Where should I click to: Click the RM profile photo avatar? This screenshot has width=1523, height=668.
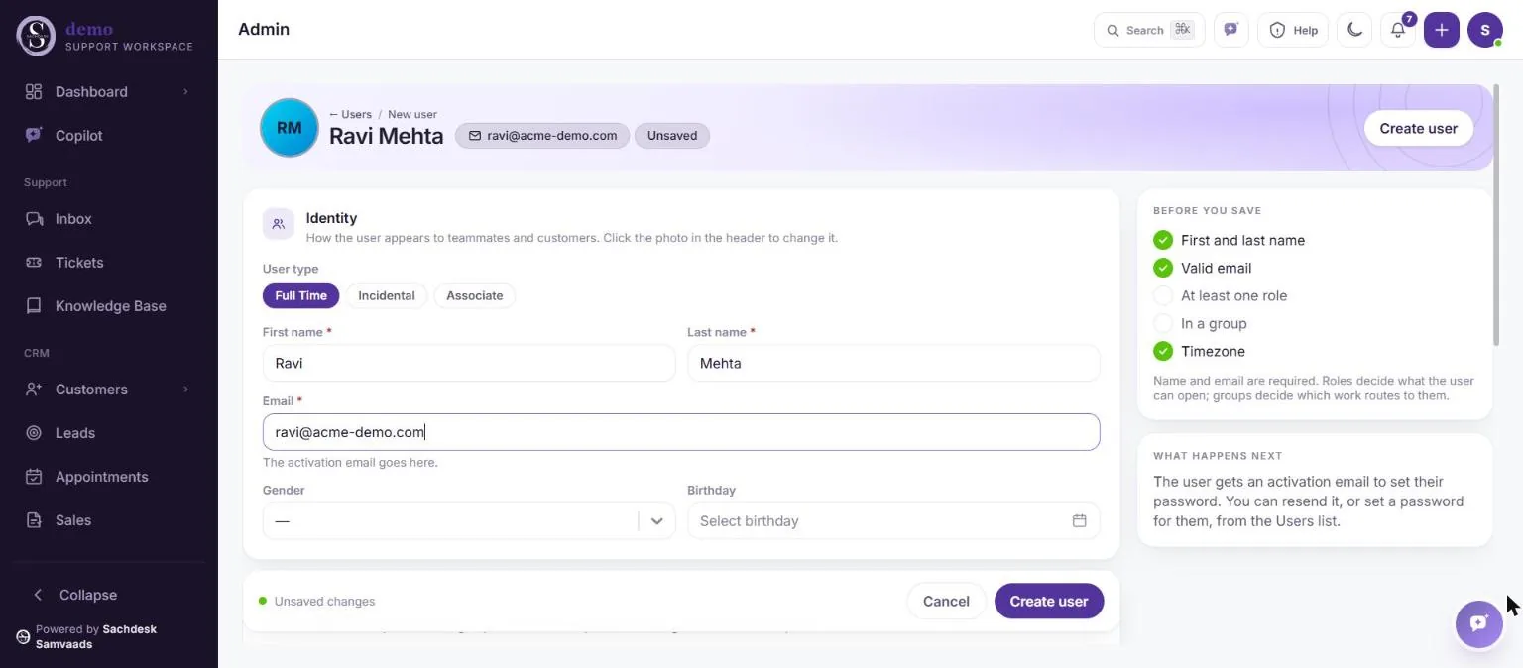tap(289, 128)
